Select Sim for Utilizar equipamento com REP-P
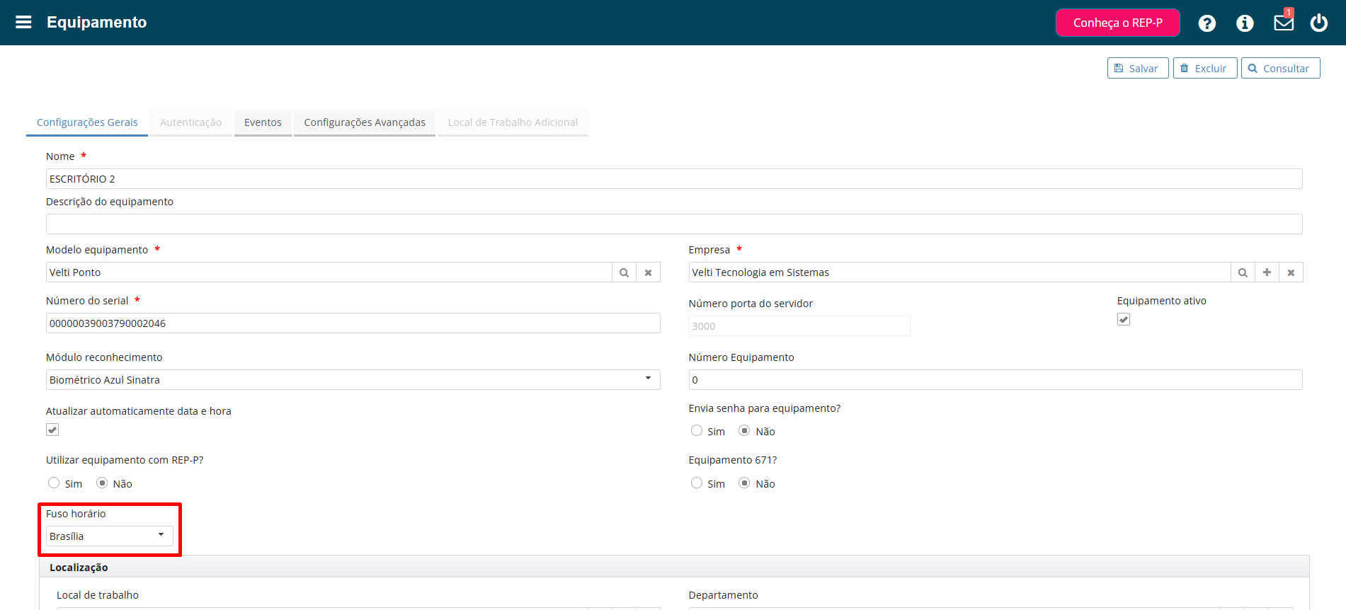Screen dimensions: 1346x610 tap(54, 483)
